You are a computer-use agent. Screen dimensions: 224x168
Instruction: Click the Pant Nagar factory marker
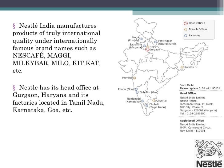pyautogui.click(x=156, y=42)
